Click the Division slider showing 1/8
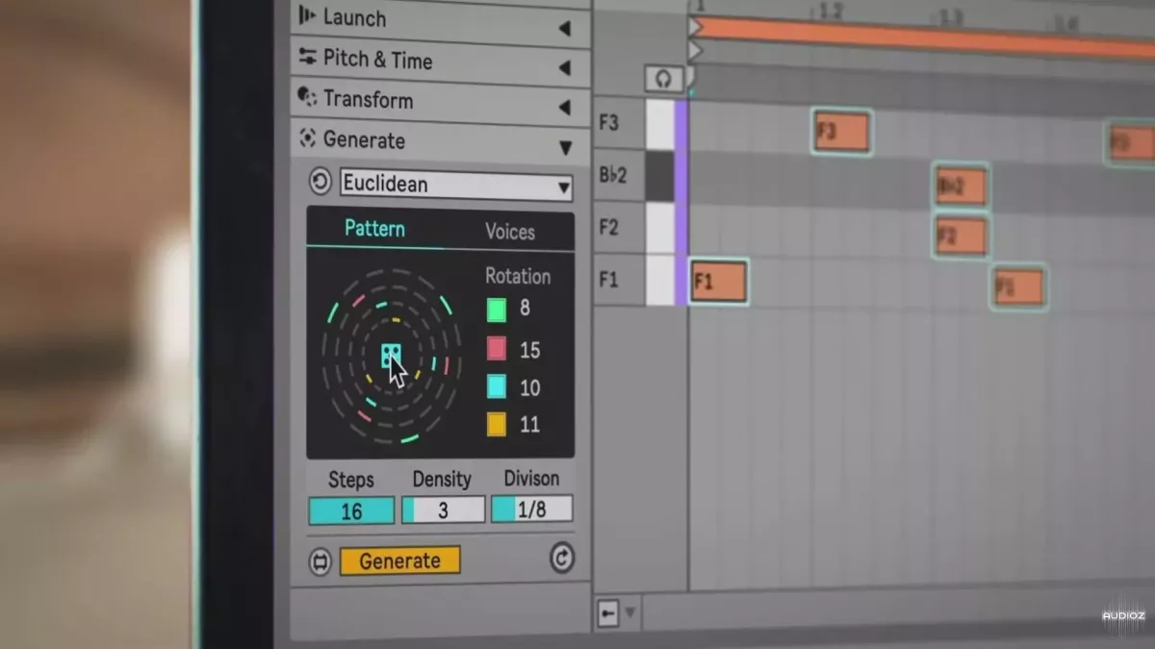 click(x=531, y=509)
